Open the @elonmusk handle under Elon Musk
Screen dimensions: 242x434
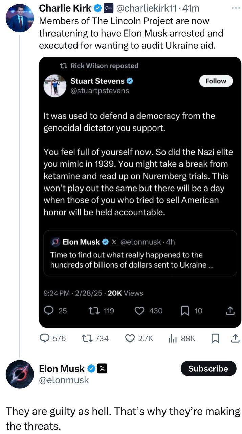(x=64, y=380)
